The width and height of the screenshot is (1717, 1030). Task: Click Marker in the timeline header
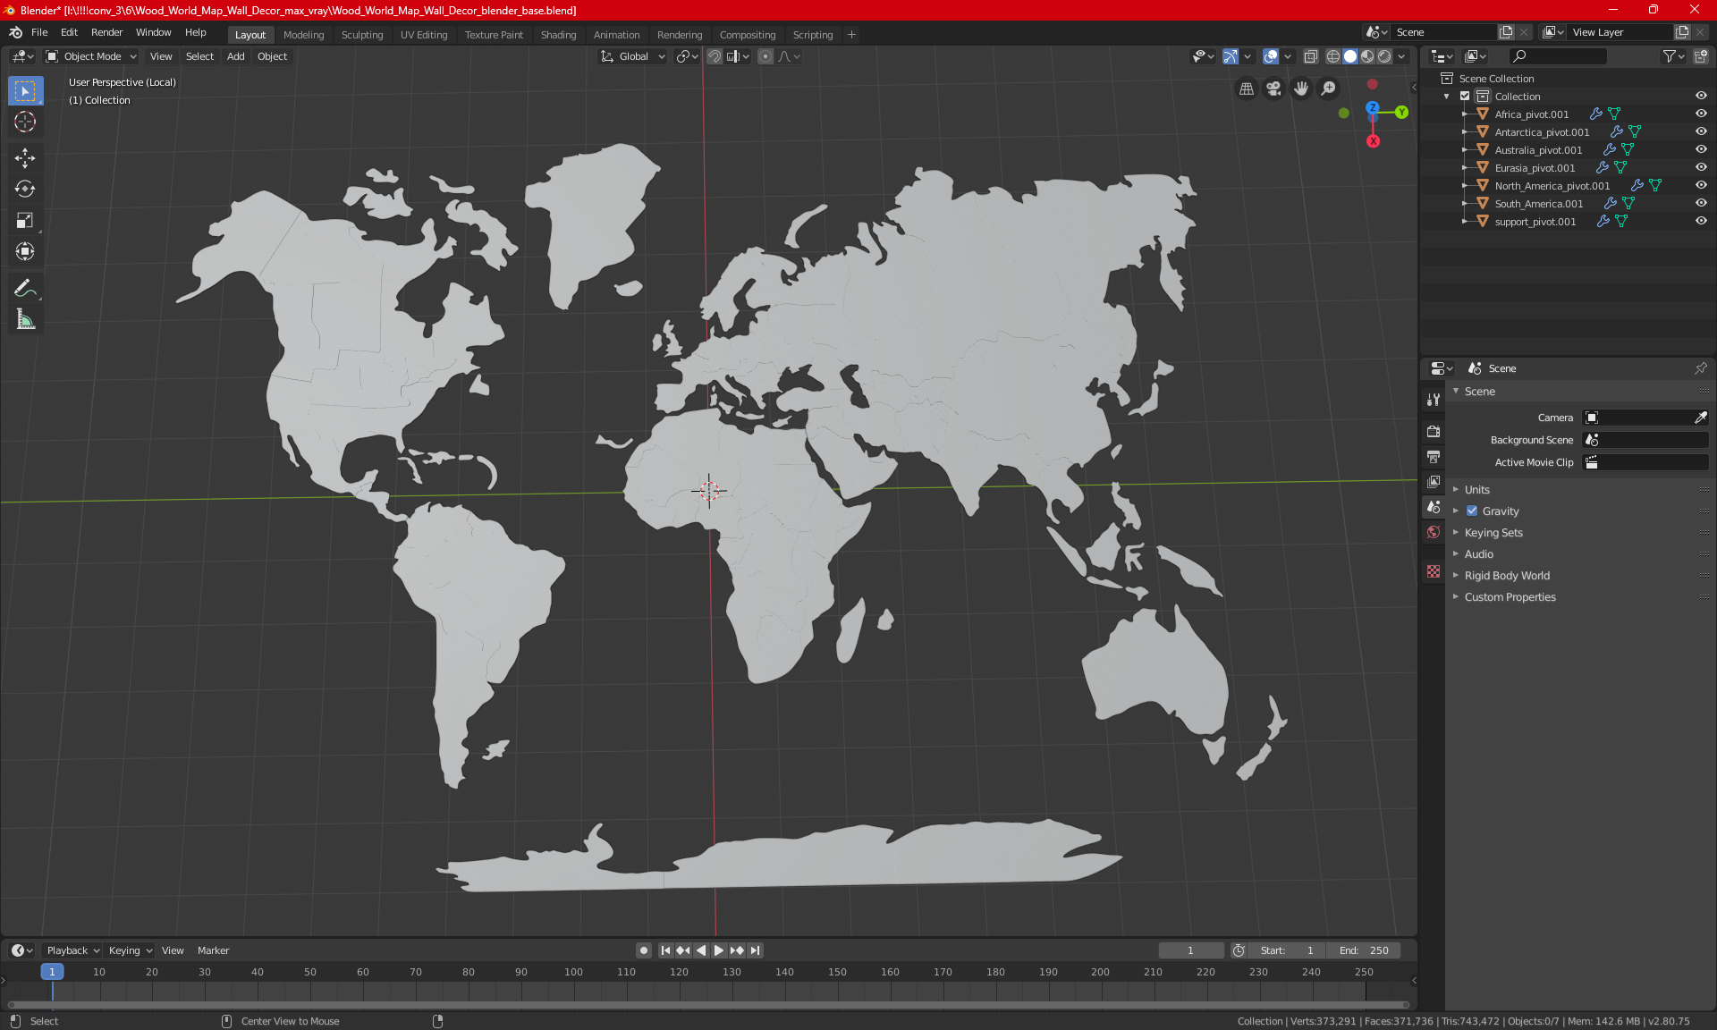coord(213,950)
